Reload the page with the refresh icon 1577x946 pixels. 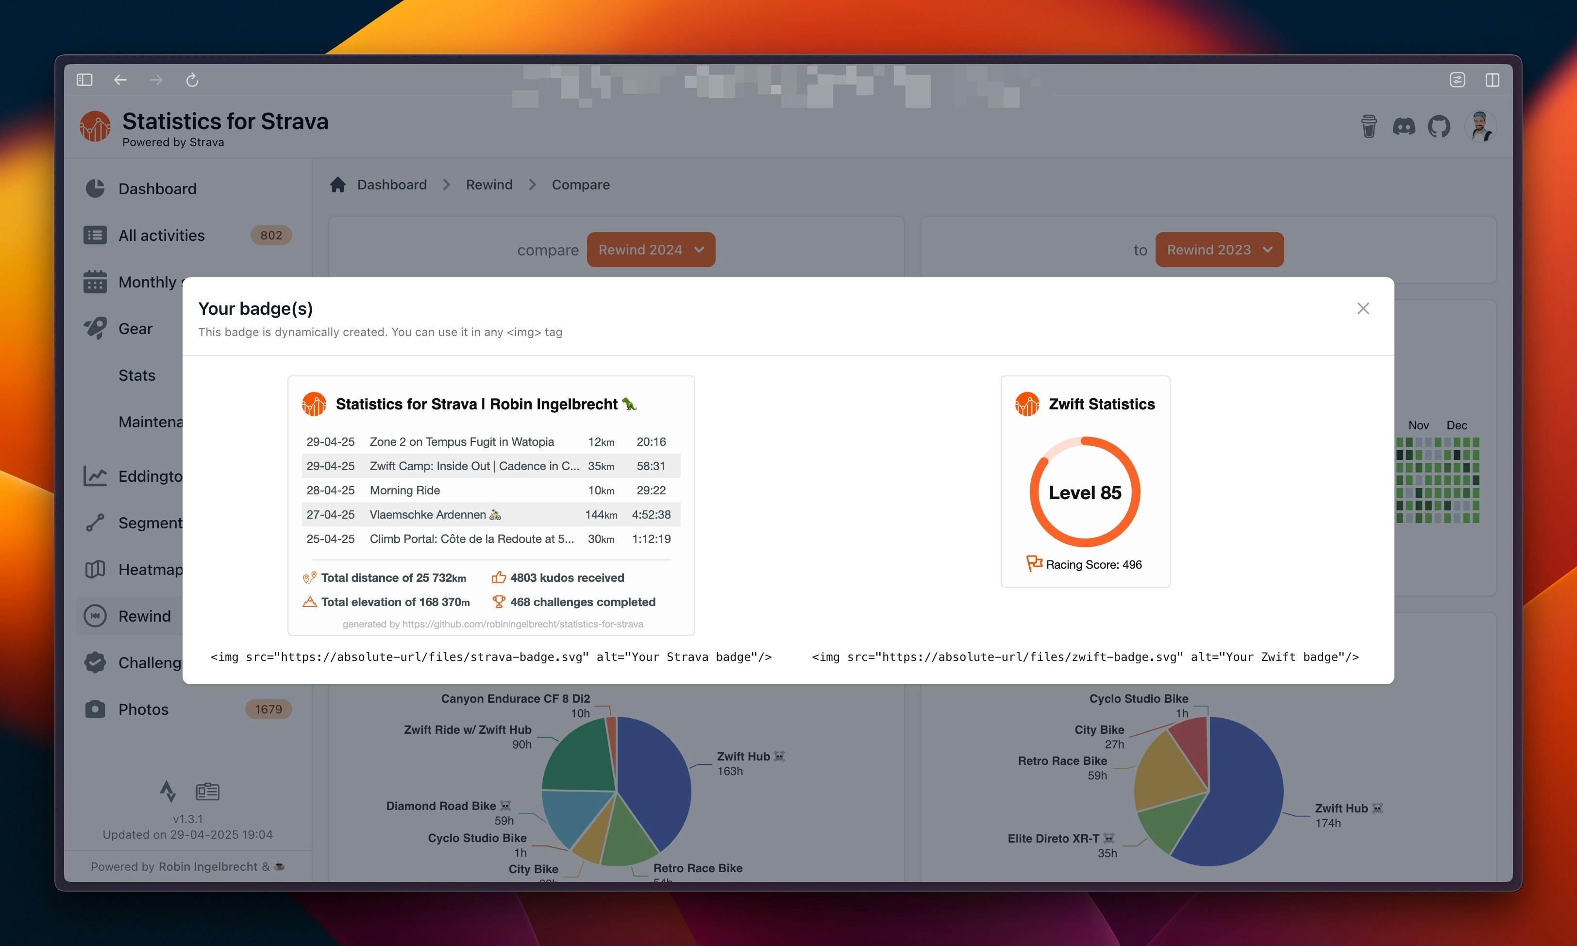(x=192, y=80)
